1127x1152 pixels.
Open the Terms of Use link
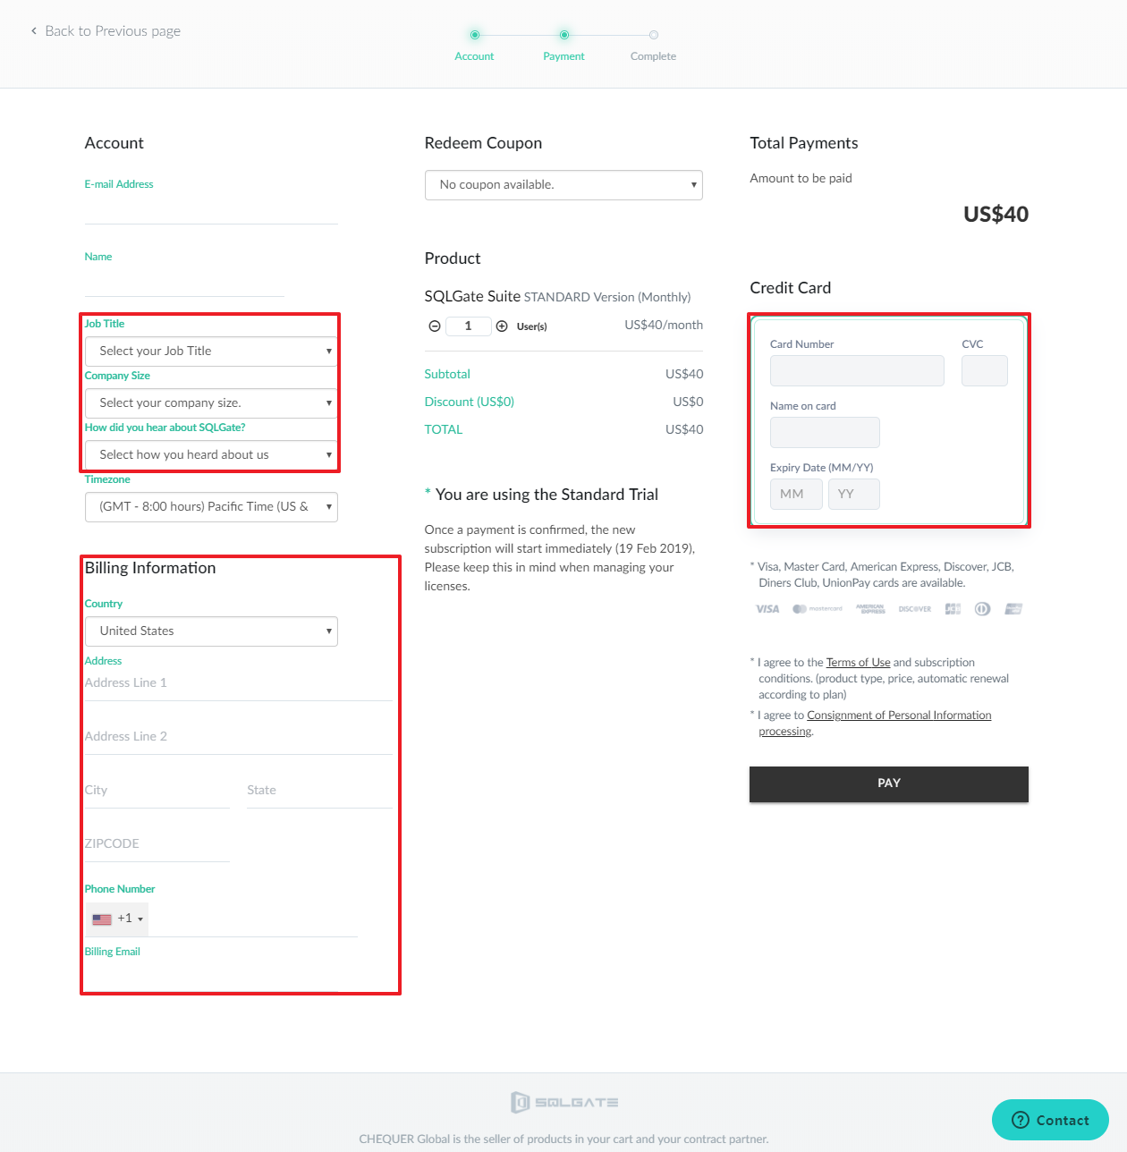(858, 663)
